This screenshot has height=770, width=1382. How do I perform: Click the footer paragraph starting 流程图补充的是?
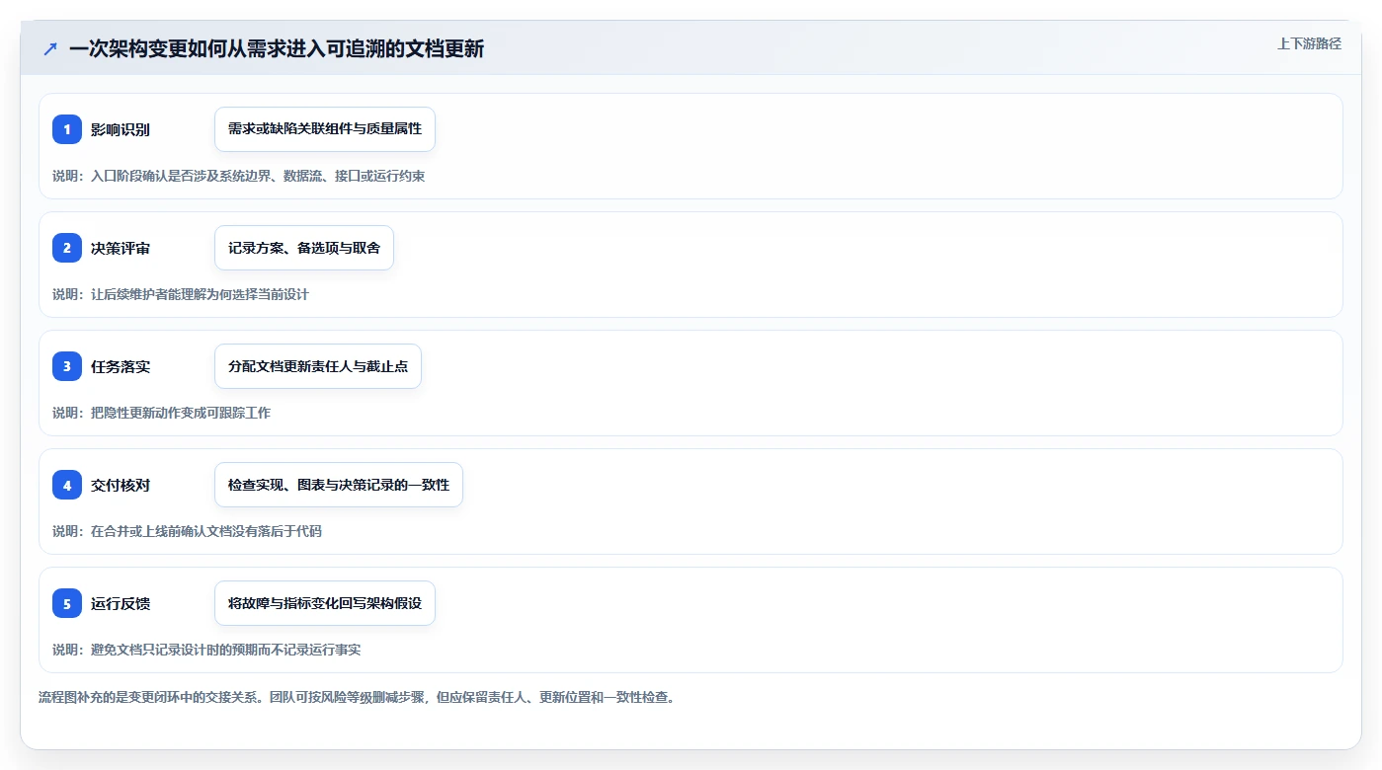(357, 697)
